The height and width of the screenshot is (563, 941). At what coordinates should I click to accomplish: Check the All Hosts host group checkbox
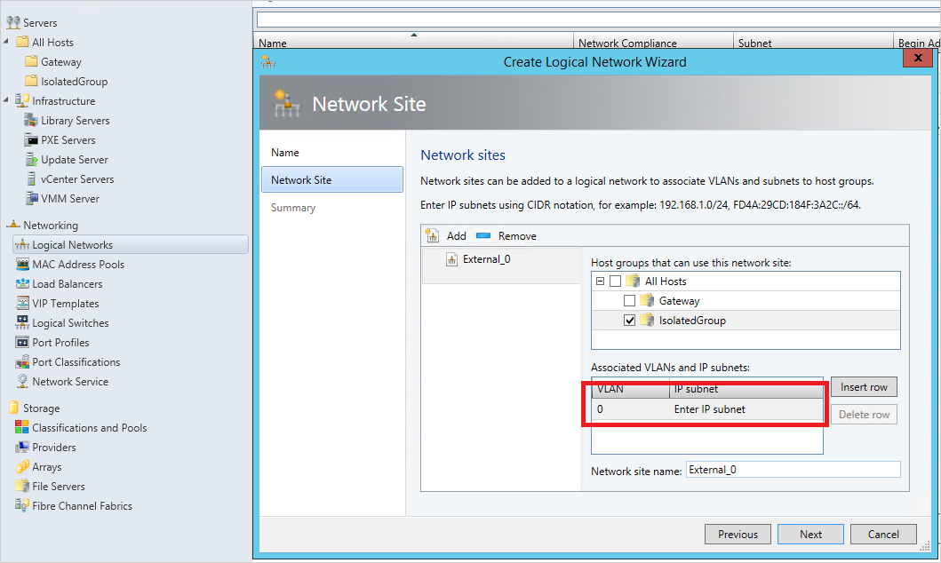(615, 281)
